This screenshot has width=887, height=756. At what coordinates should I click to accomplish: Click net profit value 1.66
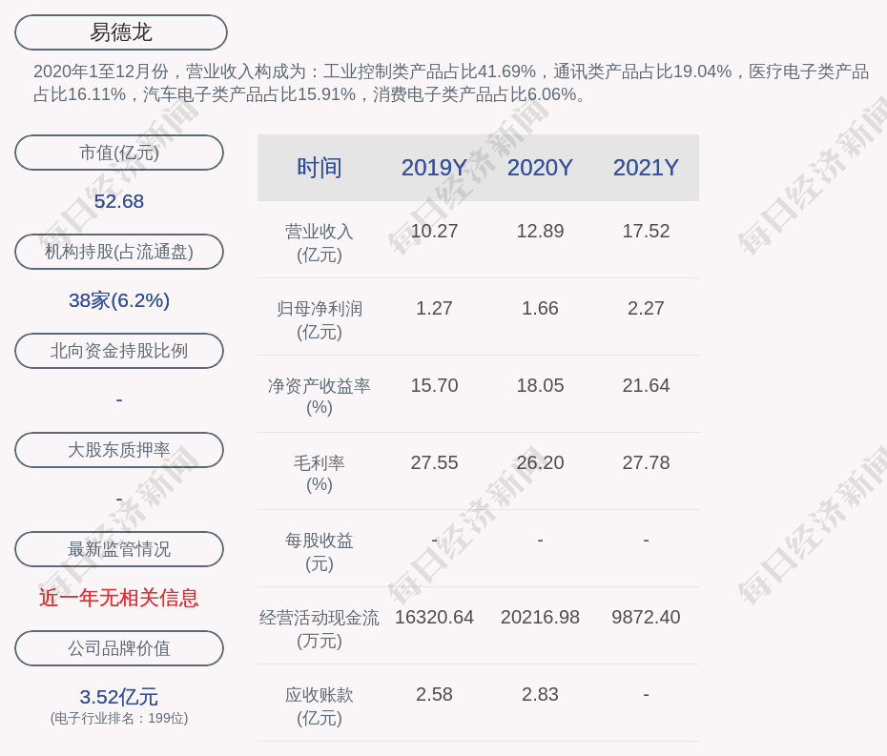pyautogui.click(x=540, y=308)
